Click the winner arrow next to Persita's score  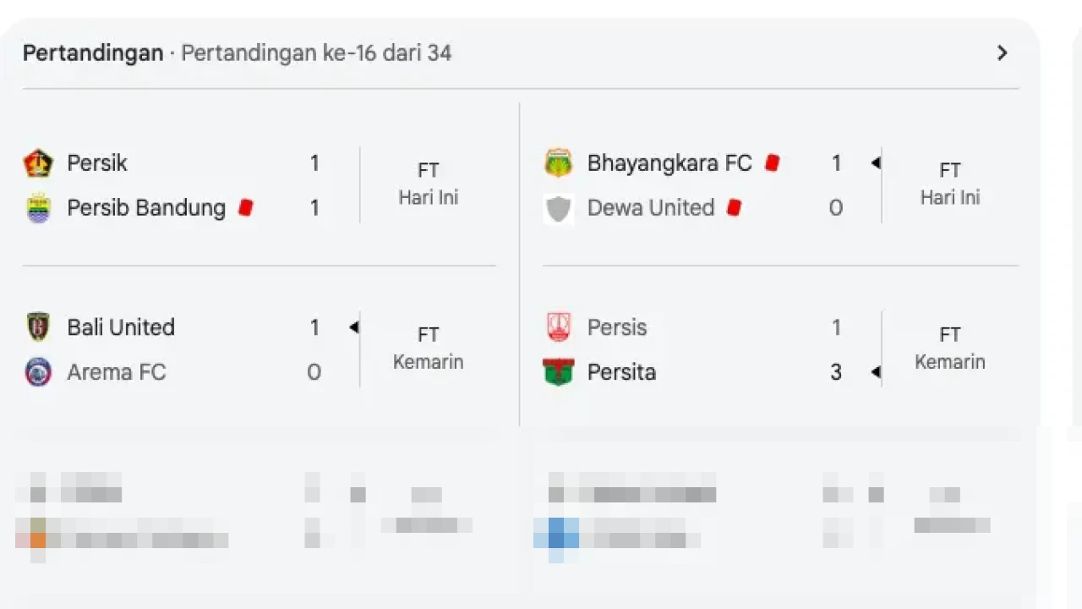pyautogui.click(x=877, y=372)
